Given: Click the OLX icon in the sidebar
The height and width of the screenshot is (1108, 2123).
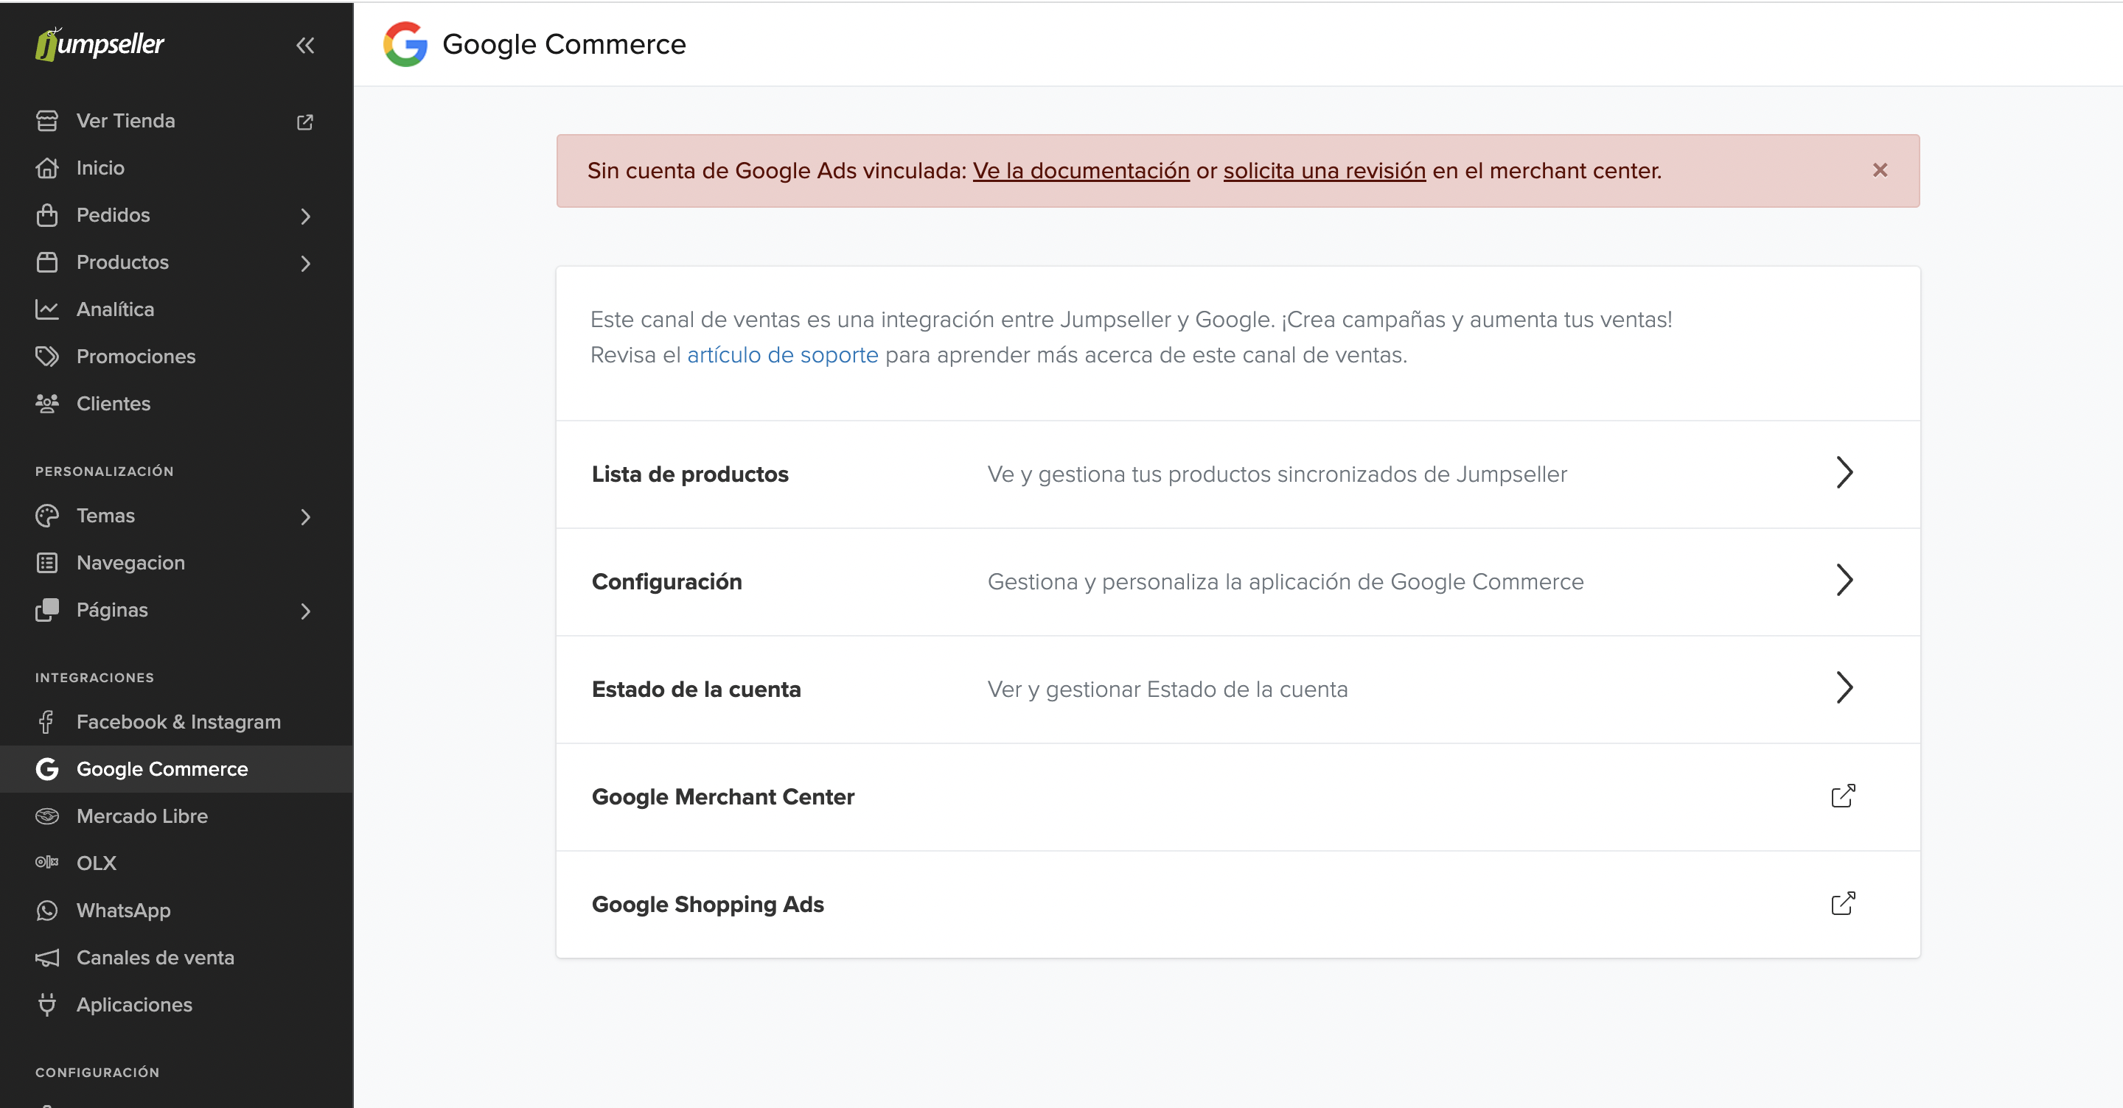Looking at the screenshot, I should (x=47, y=863).
